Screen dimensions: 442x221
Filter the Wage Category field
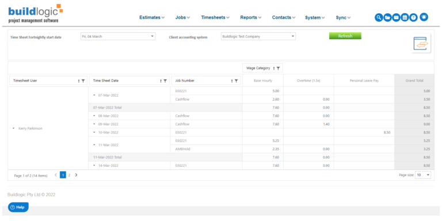point(278,68)
